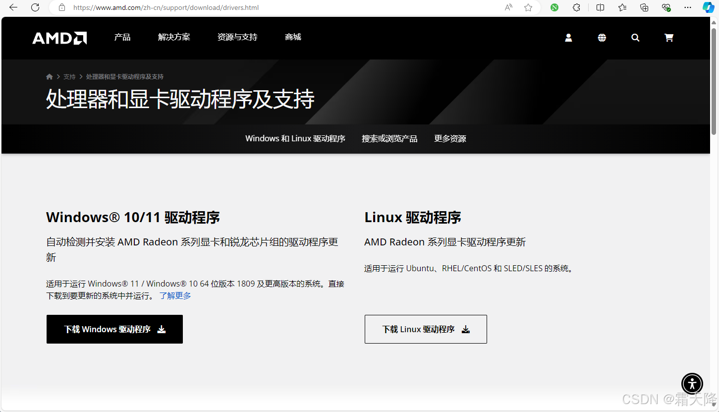
Task: Click the green N extension icon
Action: click(x=554, y=7)
